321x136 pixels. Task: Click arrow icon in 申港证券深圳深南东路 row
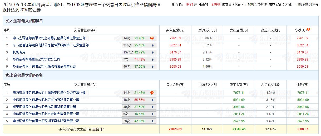tap(153, 121)
